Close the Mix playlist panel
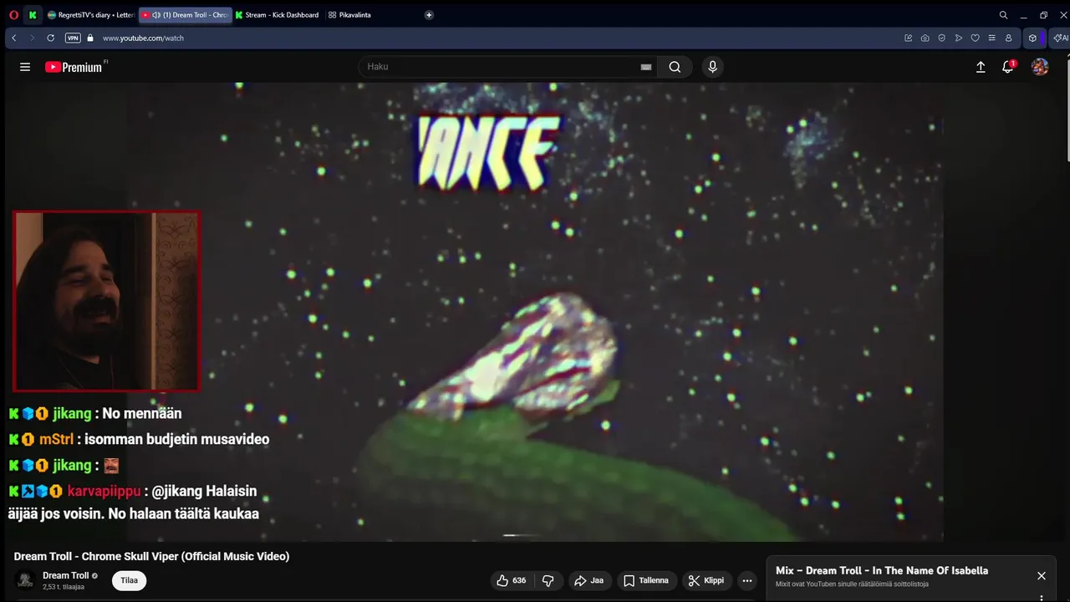The image size is (1070, 602). (x=1042, y=575)
